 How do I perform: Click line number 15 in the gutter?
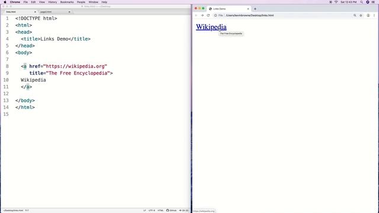tap(6, 114)
